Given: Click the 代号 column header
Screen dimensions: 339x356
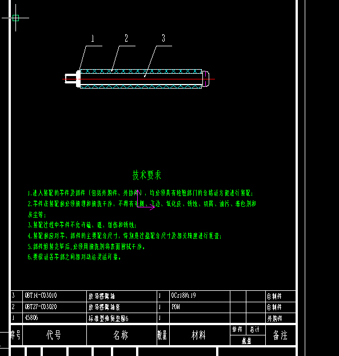Looking at the screenshot, I should [x=54, y=335].
